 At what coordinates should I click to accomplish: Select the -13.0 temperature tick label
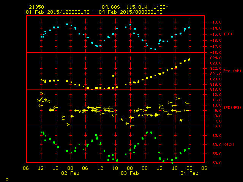(x=216, y=22)
